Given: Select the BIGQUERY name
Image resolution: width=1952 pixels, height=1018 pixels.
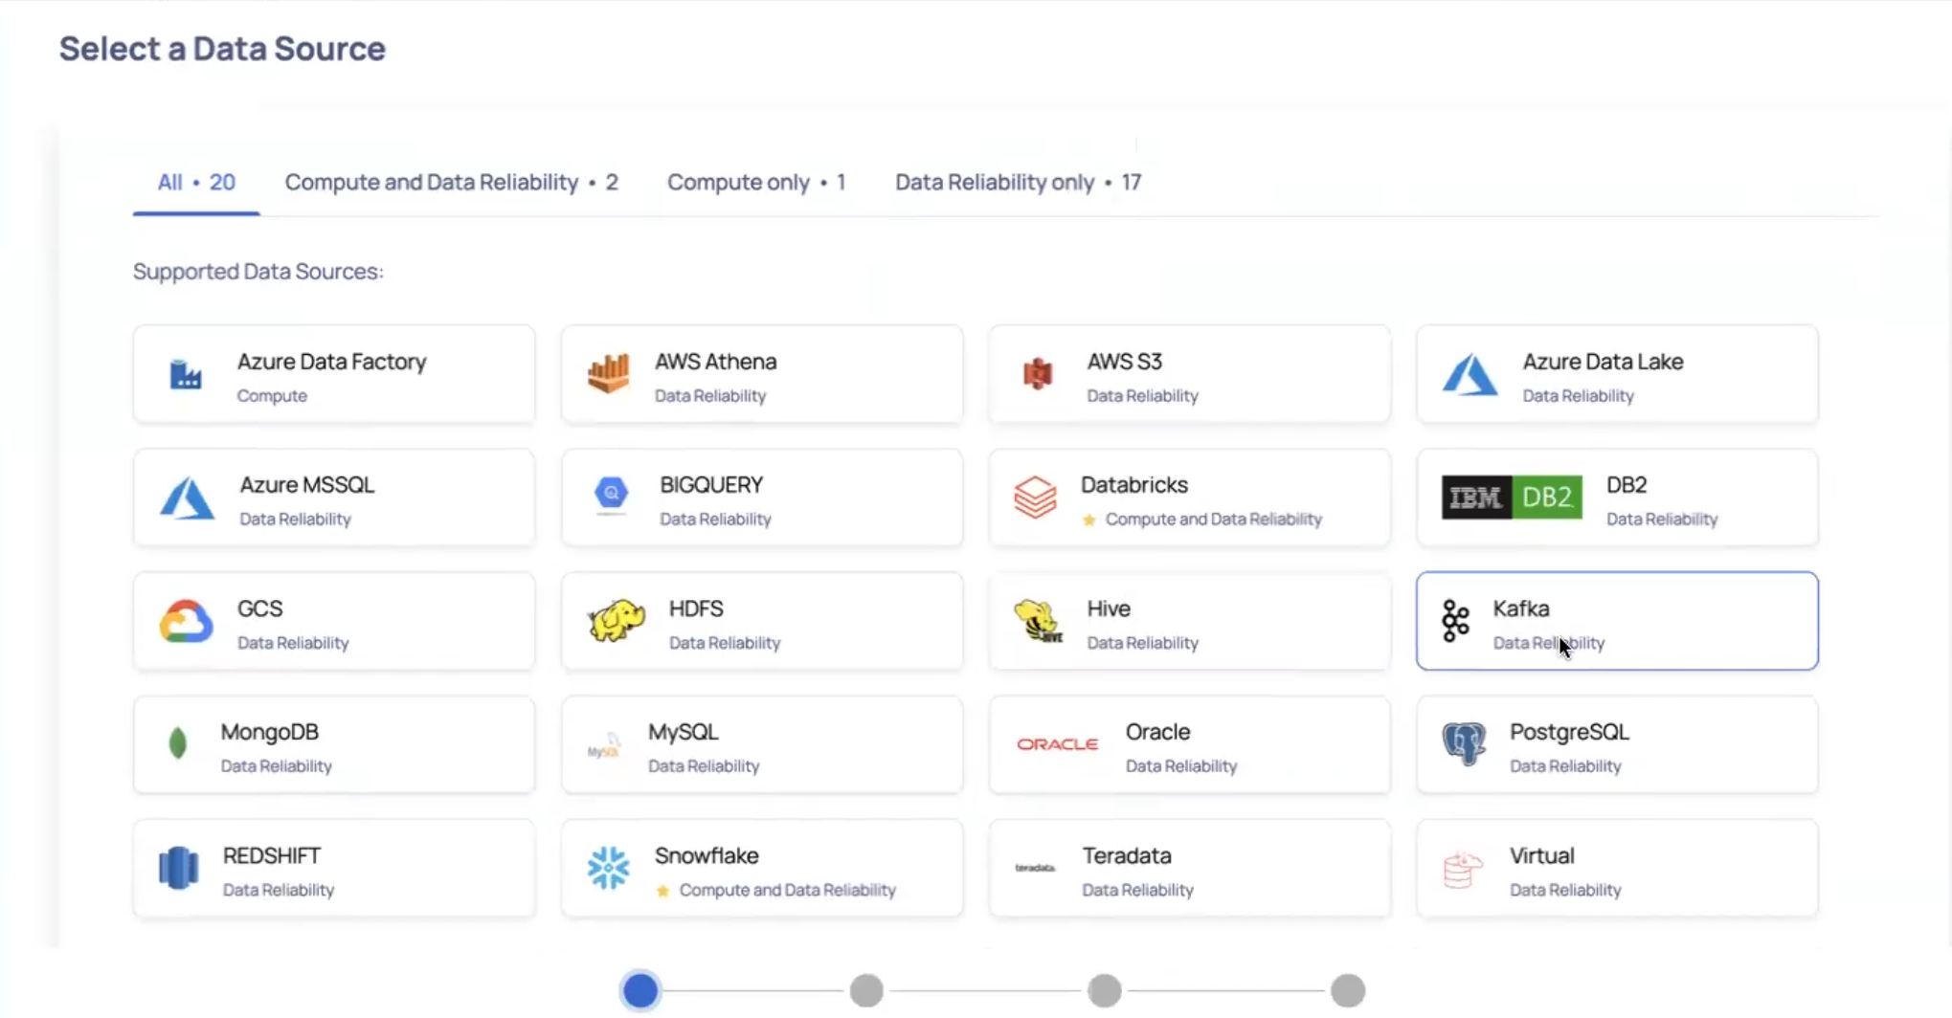Looking at the screenshot, I should (711, 484).
